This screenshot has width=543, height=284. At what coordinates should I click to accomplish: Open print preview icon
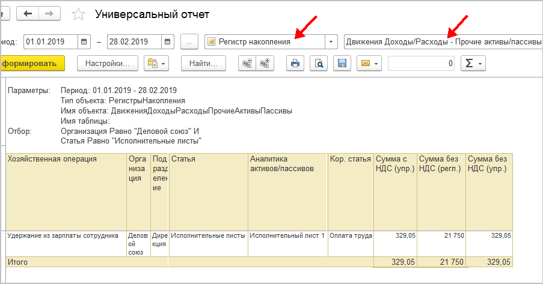pyautogui.click(x=319, y=63)
